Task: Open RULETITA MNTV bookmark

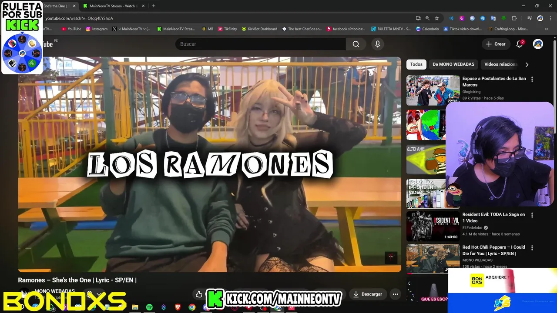Action: [391, 29]
